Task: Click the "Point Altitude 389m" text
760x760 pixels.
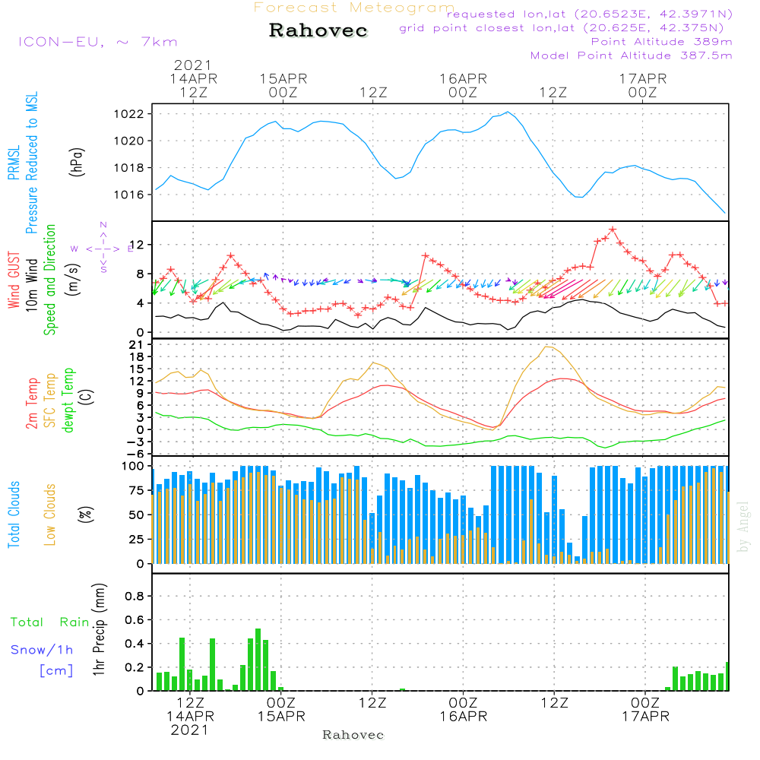Action: click(x=662, y=42)
